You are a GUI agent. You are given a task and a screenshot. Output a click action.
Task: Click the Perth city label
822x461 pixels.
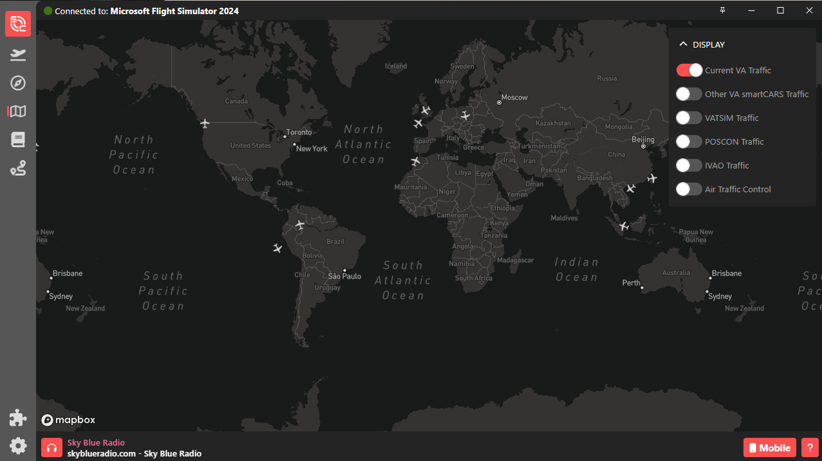click(x=631, y=283)
